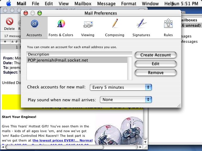Click the read status dot column header
The width and height of the screenshot is (202, 151).
pyautogui.click(x=5, y=42)
